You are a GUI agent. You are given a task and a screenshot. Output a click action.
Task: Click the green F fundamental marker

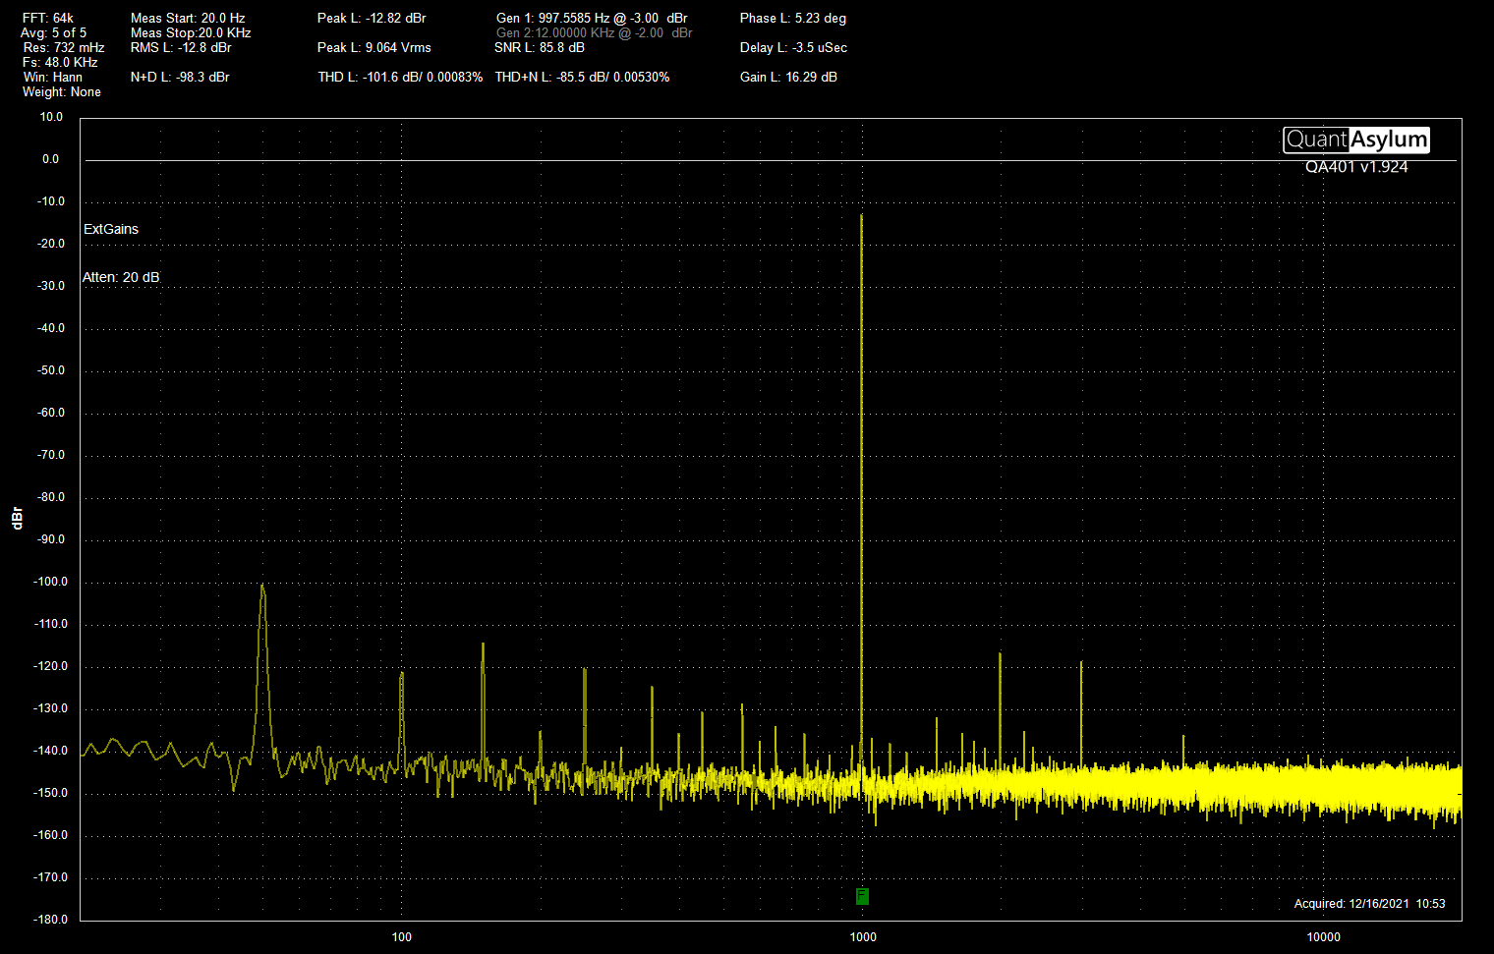(862, 896)
